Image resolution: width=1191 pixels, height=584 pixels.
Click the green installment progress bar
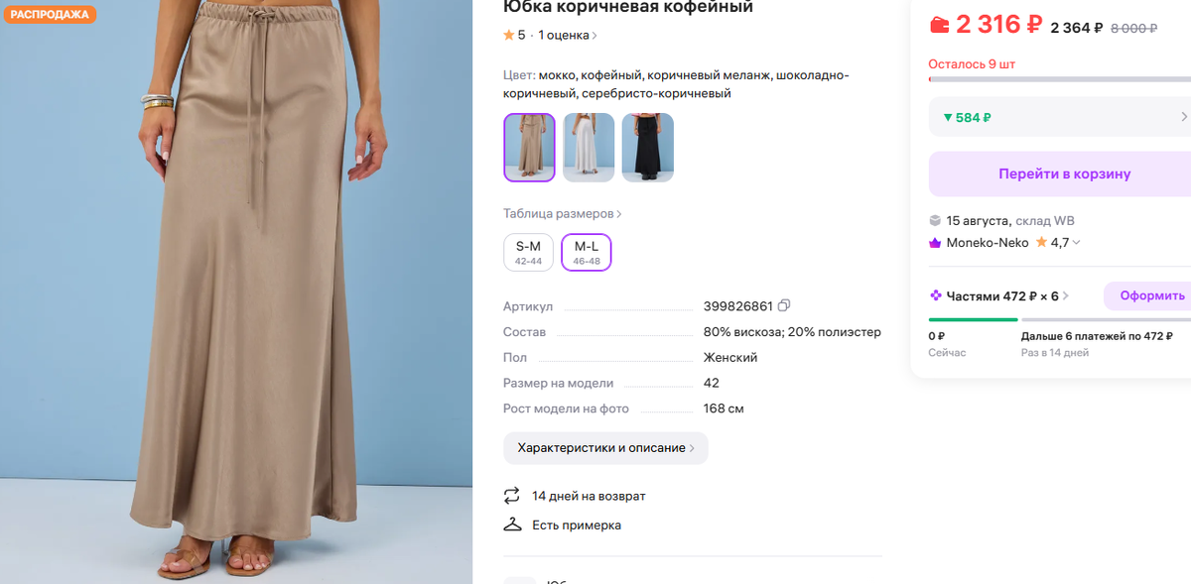(973, 319)
